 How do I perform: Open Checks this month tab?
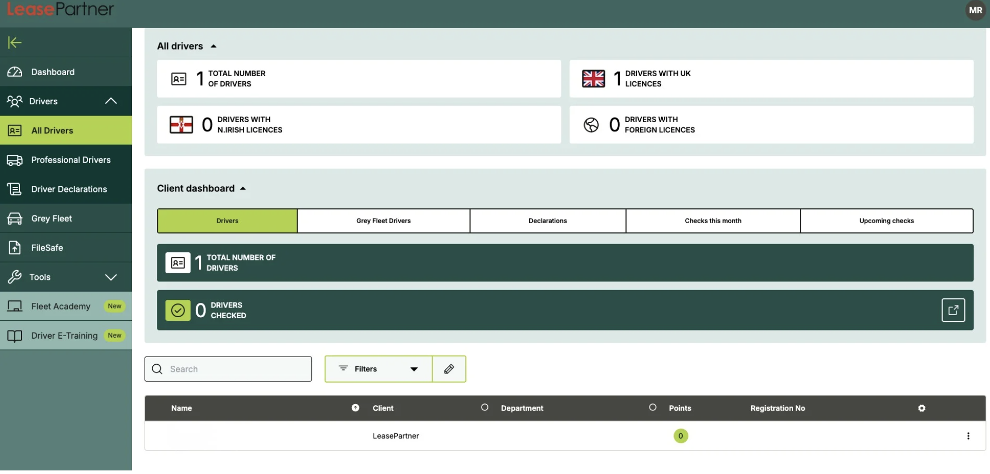pyautogui.click(x=713, y=221)
